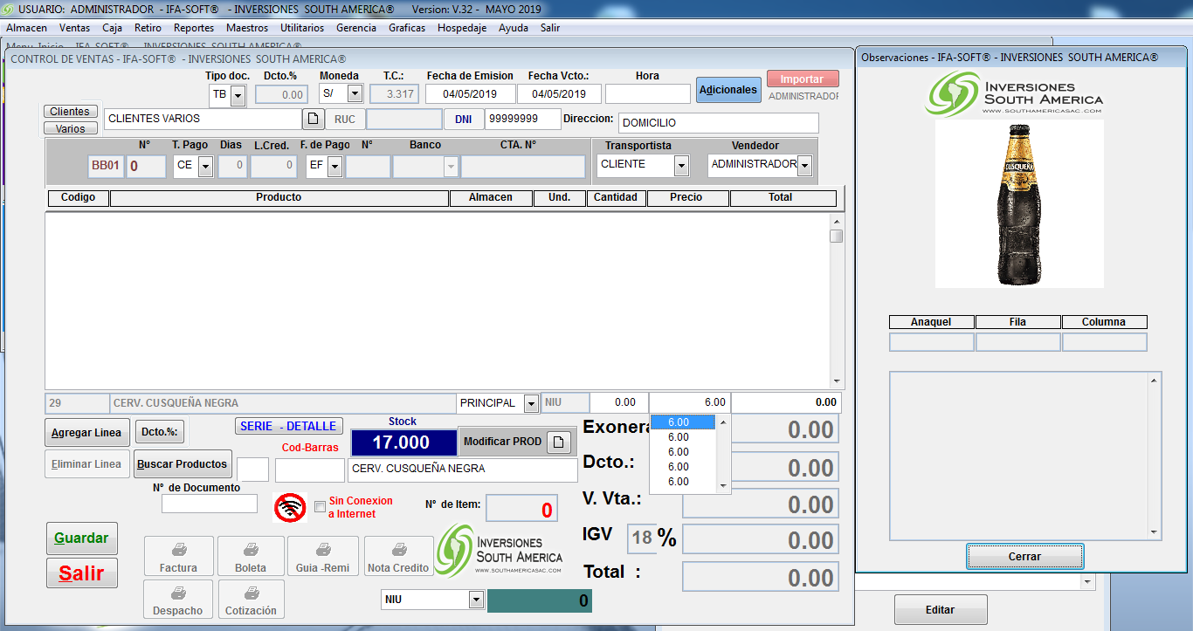Viewport: 1193px width, 631px height.
Task: Expand the Moneda currency dropdown
Action: (355, 94)
